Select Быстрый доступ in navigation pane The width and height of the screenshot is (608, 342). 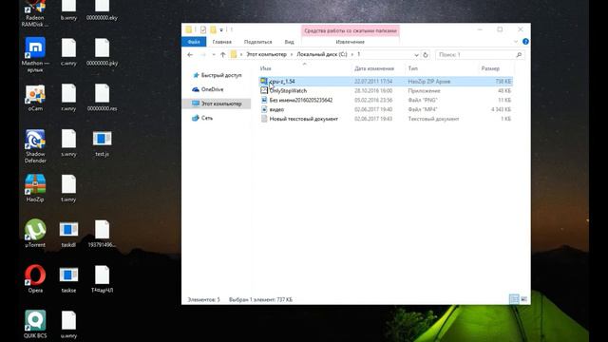tap(218, 75)
